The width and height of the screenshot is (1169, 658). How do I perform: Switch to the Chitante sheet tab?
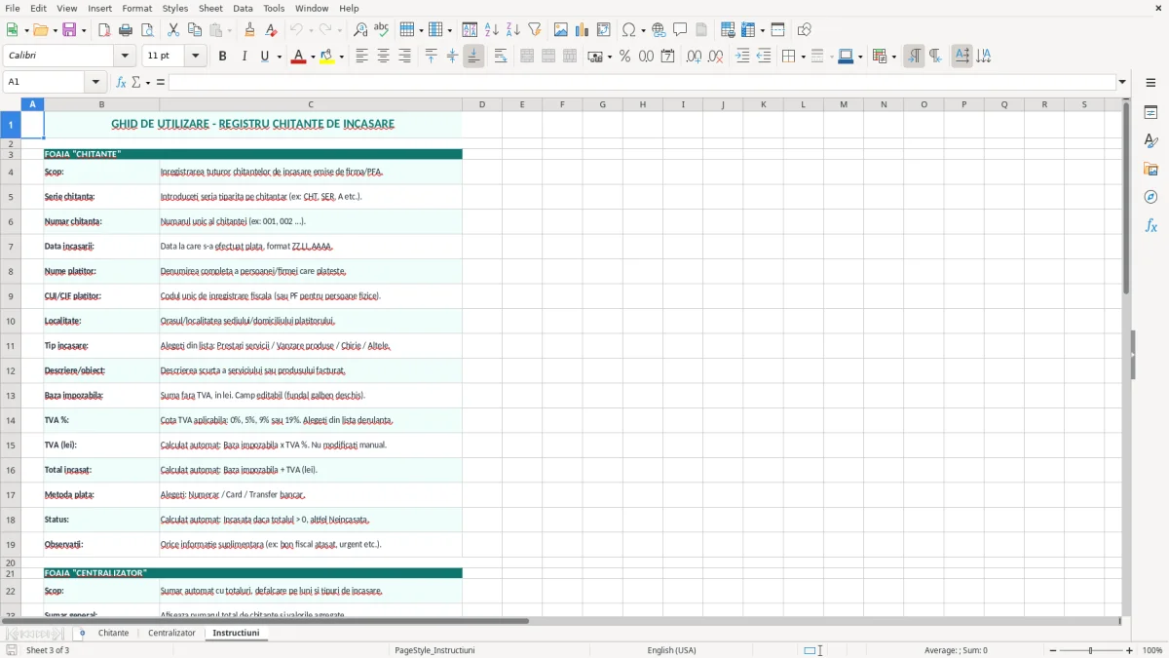[x=113, y=634]
